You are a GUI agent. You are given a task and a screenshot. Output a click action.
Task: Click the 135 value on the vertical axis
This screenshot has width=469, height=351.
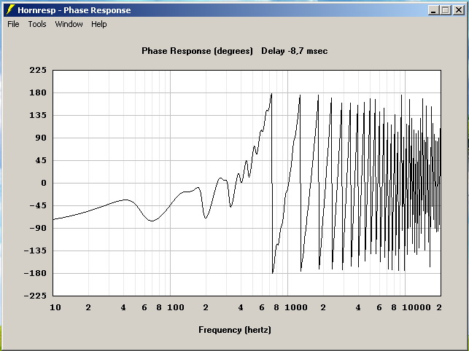point(38,115)
